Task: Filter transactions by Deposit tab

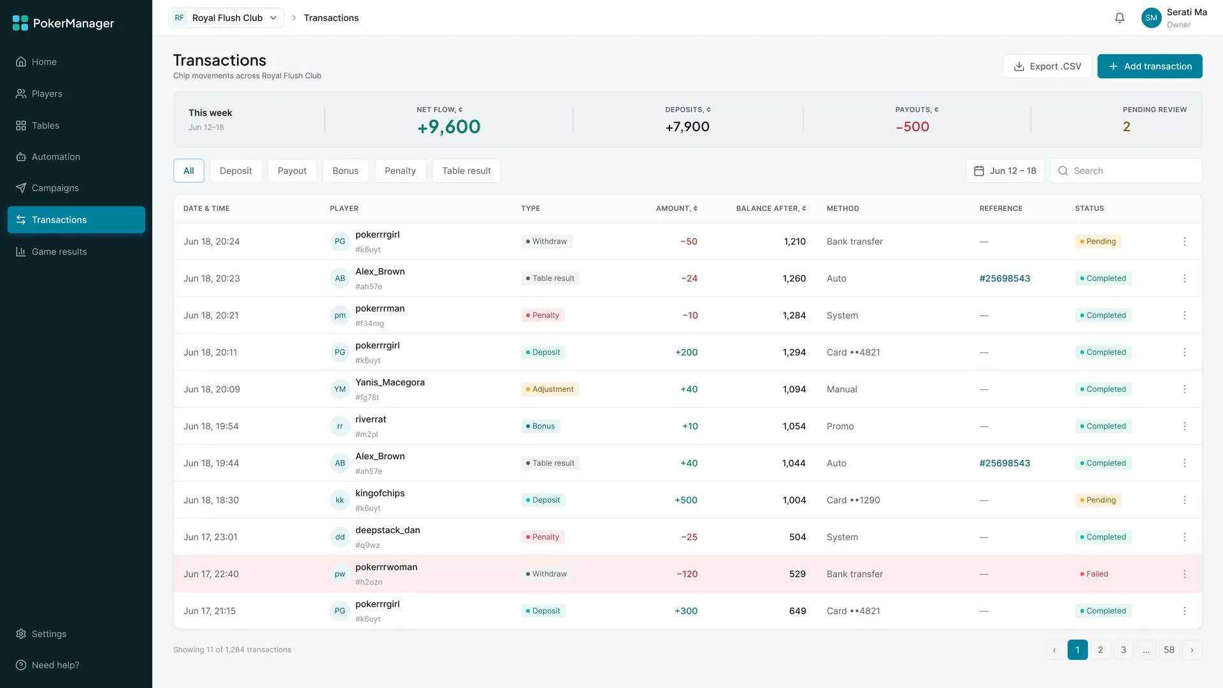Action: (x=236, y=171)
